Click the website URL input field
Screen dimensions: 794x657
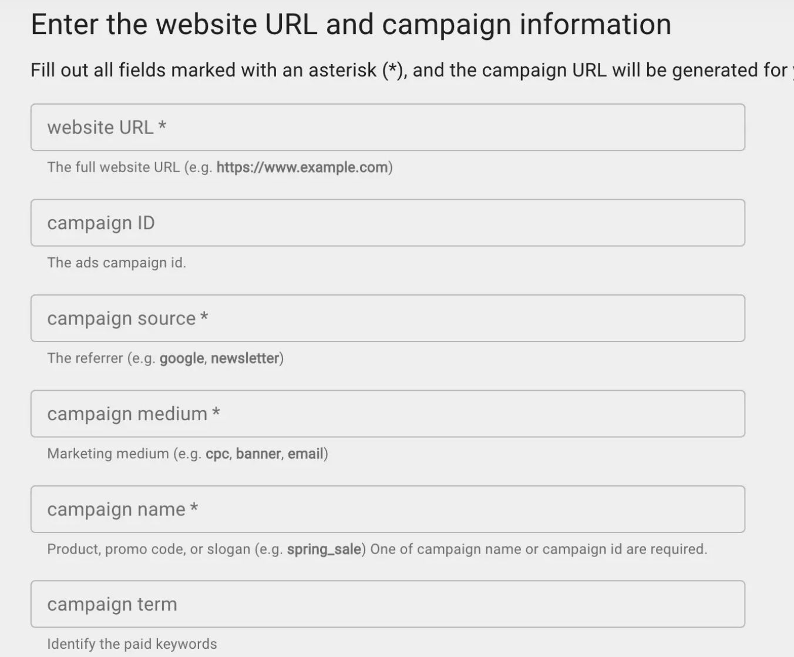(388, 128)
